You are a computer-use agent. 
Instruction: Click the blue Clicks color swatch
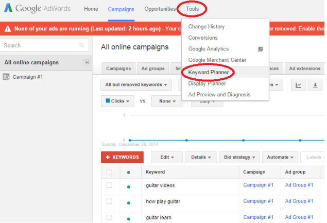(108, 101)
